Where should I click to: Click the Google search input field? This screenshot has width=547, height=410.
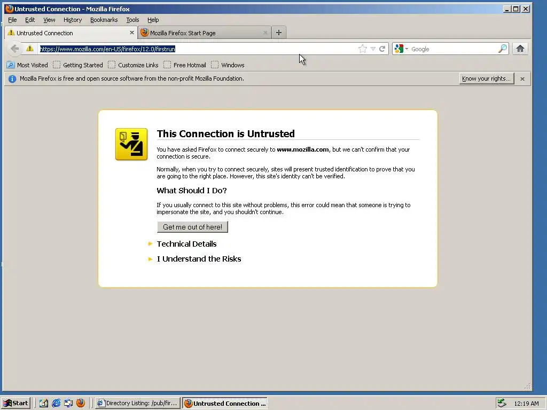[454, 49]
